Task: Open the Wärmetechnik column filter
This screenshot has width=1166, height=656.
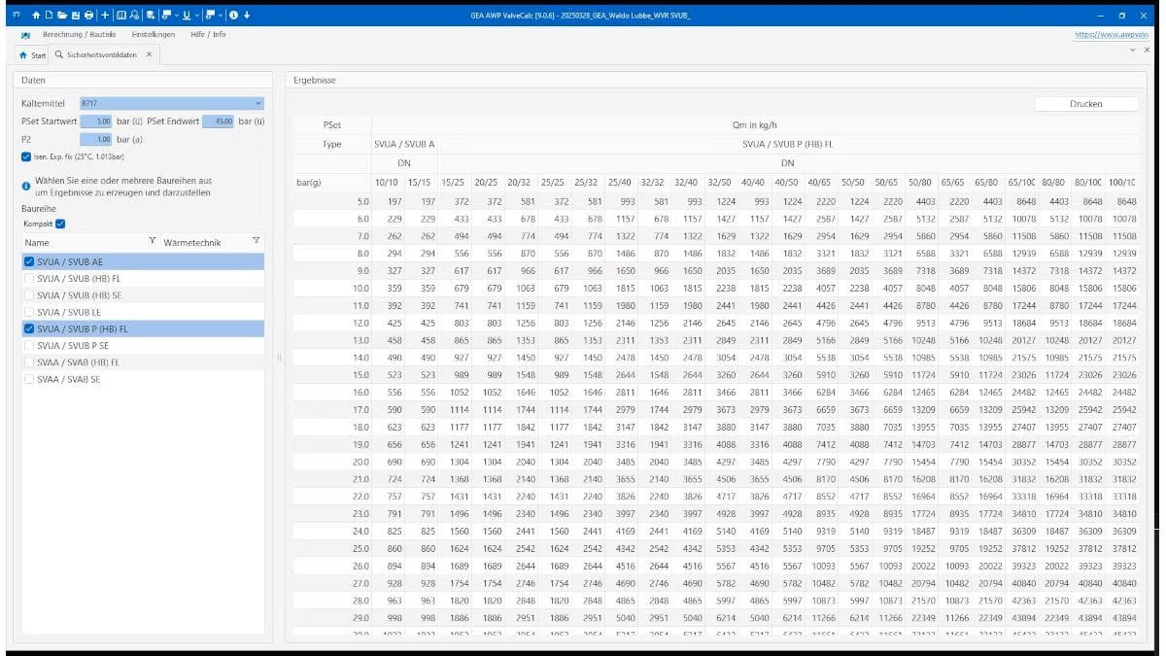Action: pyautogui.click(x=255, y=241)
